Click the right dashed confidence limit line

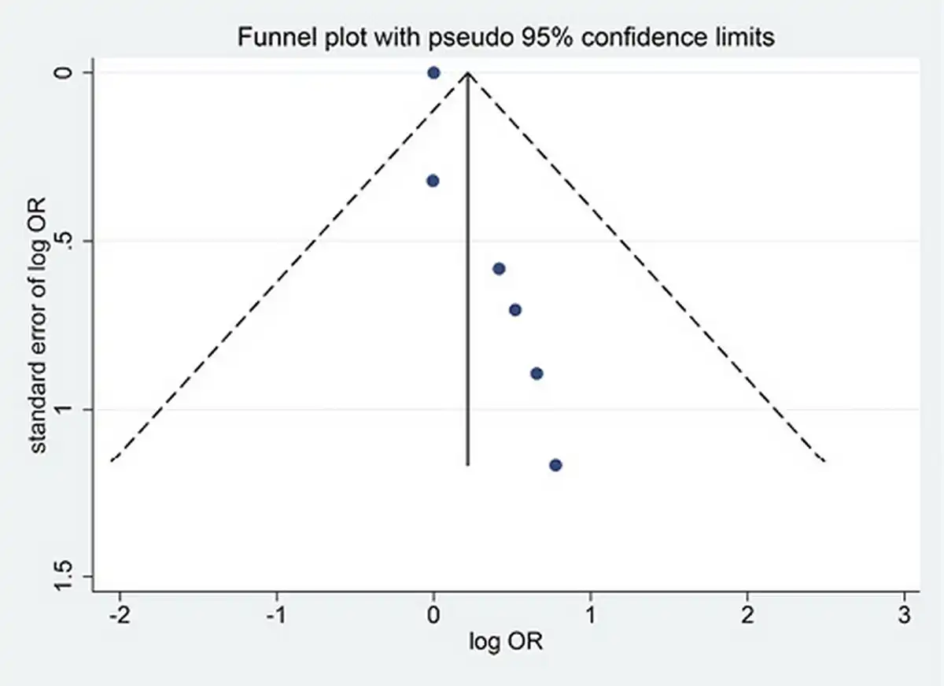(647, 267)
